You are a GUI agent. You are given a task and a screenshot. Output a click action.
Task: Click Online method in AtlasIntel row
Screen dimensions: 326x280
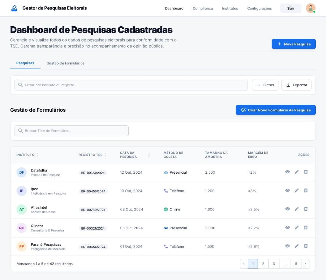[172, 209]
